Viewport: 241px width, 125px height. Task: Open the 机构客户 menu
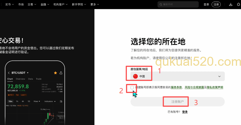pyautogui.click(x=60, y=4)
